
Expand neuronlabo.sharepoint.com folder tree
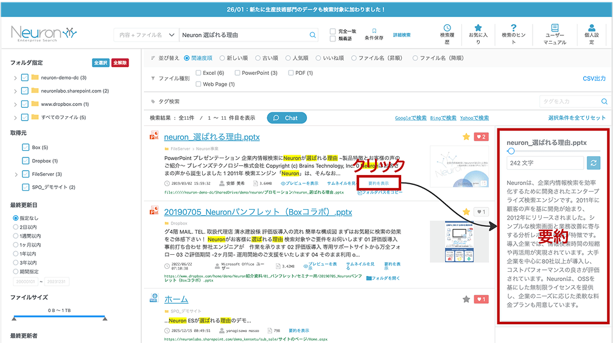(15, 91)
